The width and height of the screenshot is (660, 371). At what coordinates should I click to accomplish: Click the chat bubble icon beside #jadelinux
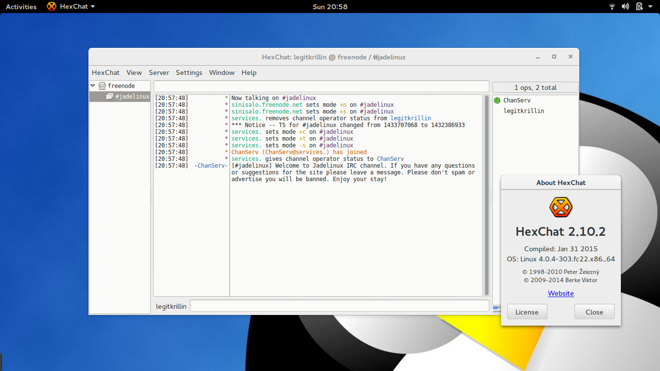tap(110, 97)
